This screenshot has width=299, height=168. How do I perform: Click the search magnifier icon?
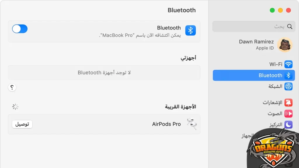[x=290, y=26]
